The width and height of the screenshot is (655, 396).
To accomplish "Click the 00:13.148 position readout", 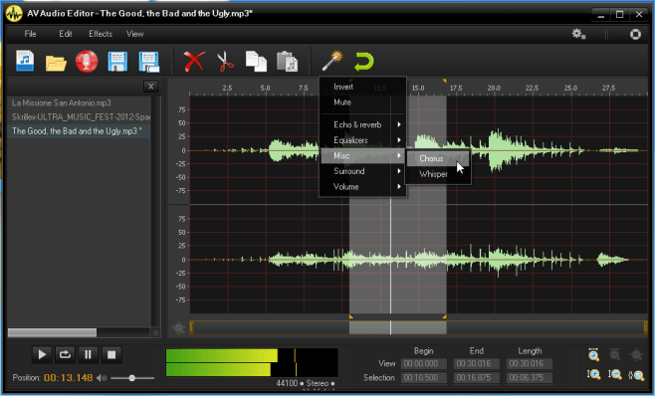I will [68, 378].
